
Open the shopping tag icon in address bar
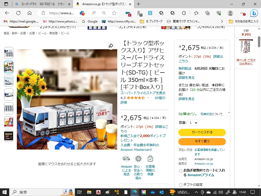click(x=82, y=13)
